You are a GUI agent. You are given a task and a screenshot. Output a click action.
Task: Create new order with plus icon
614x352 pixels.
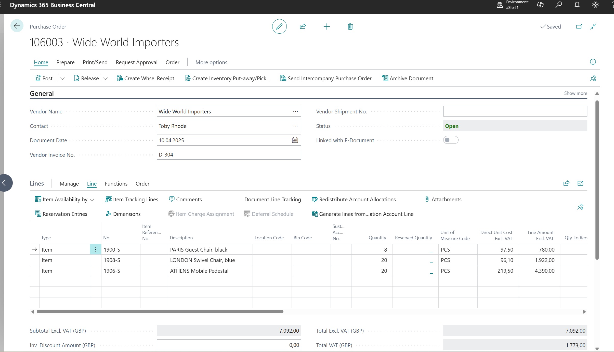326,27
